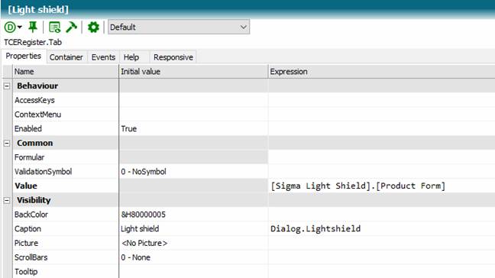This screenshot has height=278, width=495.
Task: Click the green hammer icon
Action: 71,27
